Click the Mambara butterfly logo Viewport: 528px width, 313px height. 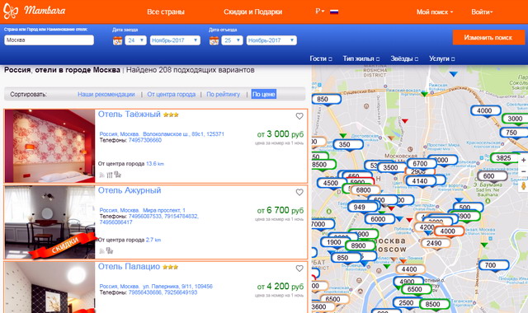click(x=11, y=11)
